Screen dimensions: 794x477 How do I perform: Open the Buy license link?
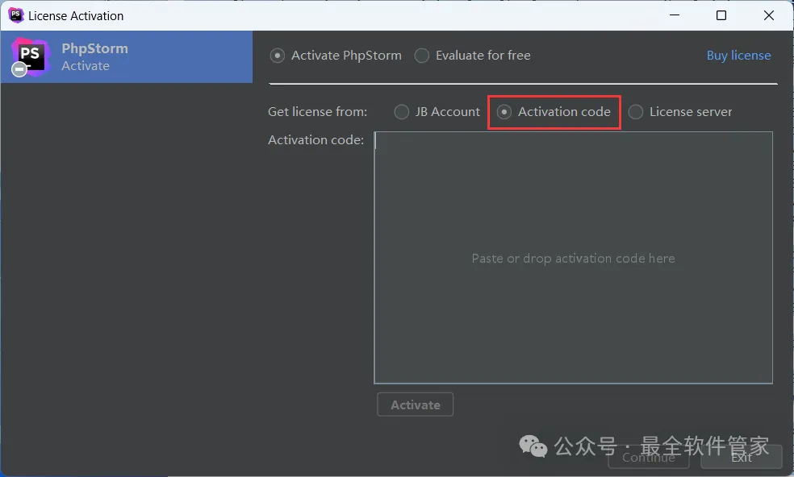pos(738,55)
